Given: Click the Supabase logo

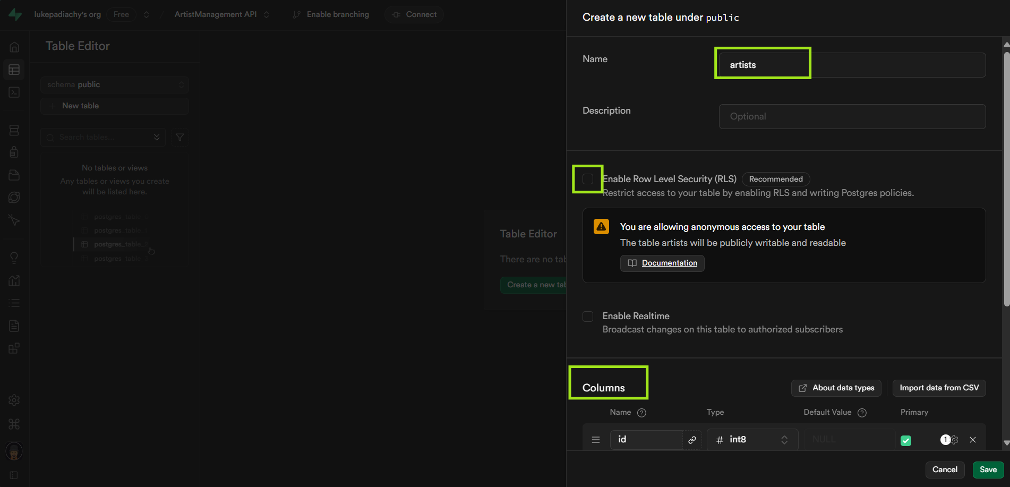Looking at the screenshot, I should [x=15, y=14].
